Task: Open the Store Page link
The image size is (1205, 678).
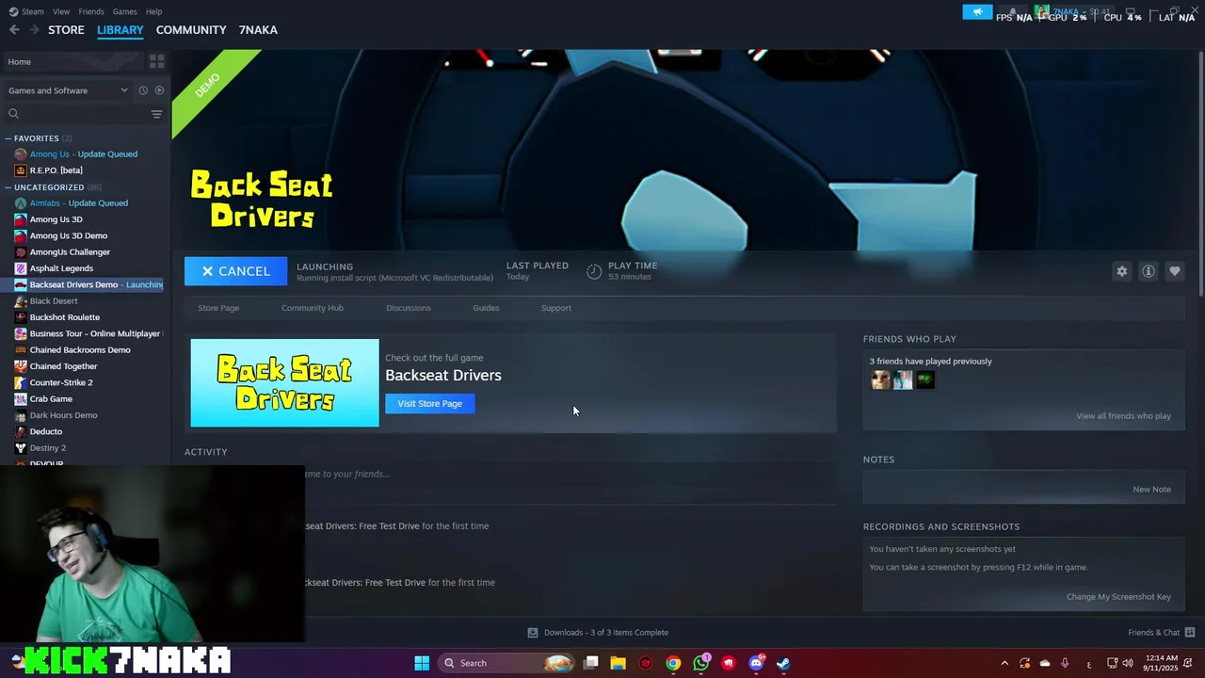Action: click(x=218, y=308)
